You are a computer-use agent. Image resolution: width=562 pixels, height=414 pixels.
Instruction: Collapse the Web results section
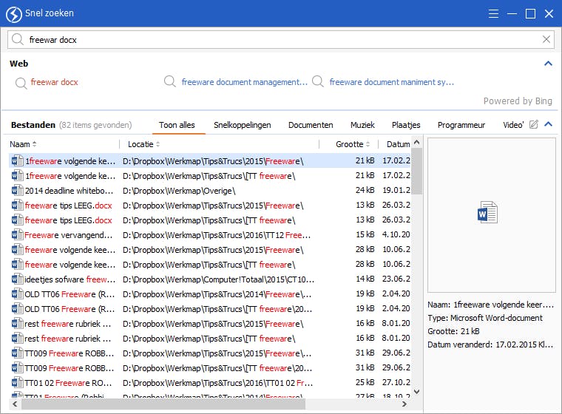(x=548, y=64)
